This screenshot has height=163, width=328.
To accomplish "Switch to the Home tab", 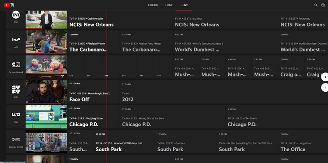I will (x=169, y=5).
